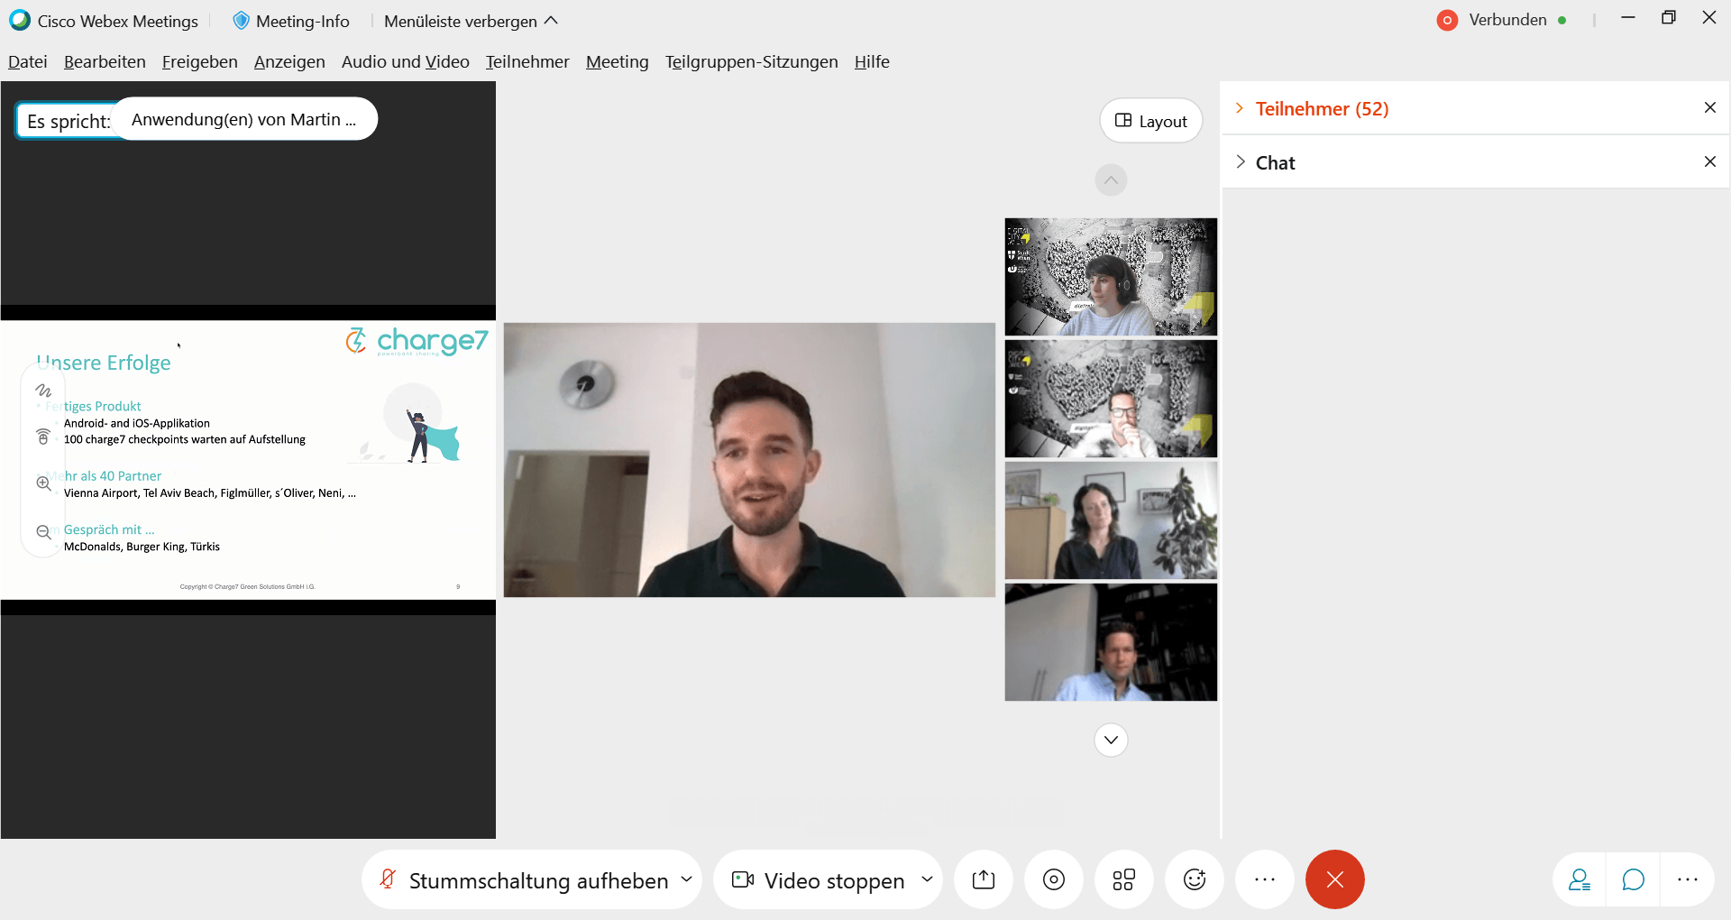Image resolution: width=1731 pixels, height=920 pixels.
Task: Click the share content icon
Action: point(983,879)
